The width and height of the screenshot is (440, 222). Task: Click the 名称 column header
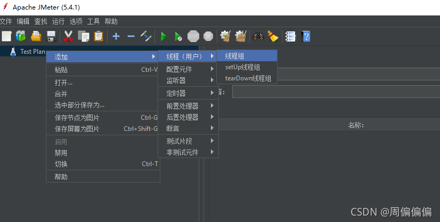355,125
